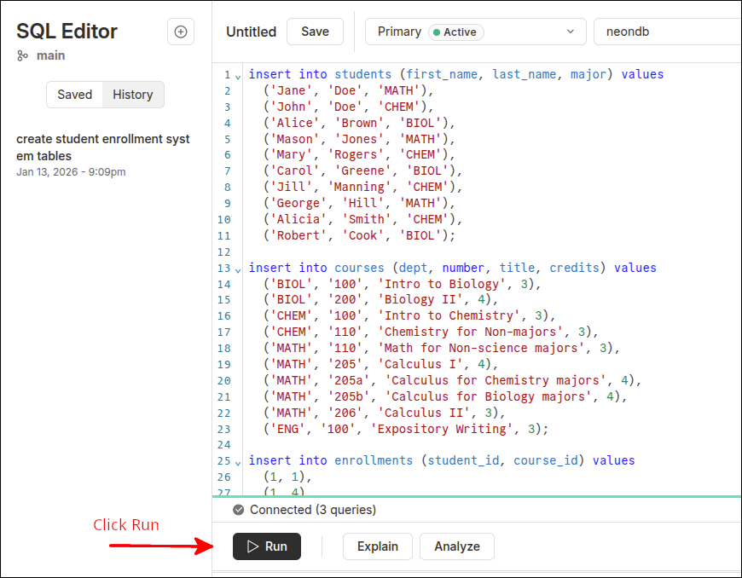
Task: Switch to the History tab
Action: tap(132, 95)
